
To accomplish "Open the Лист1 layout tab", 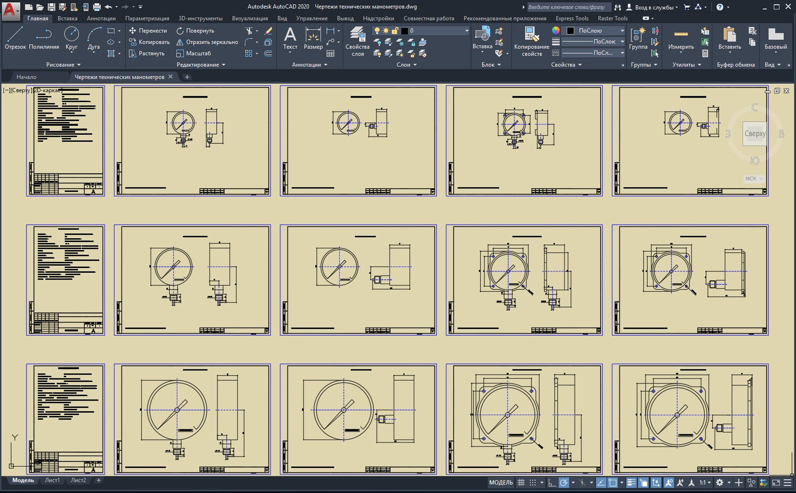I will (x=52, y=480).
